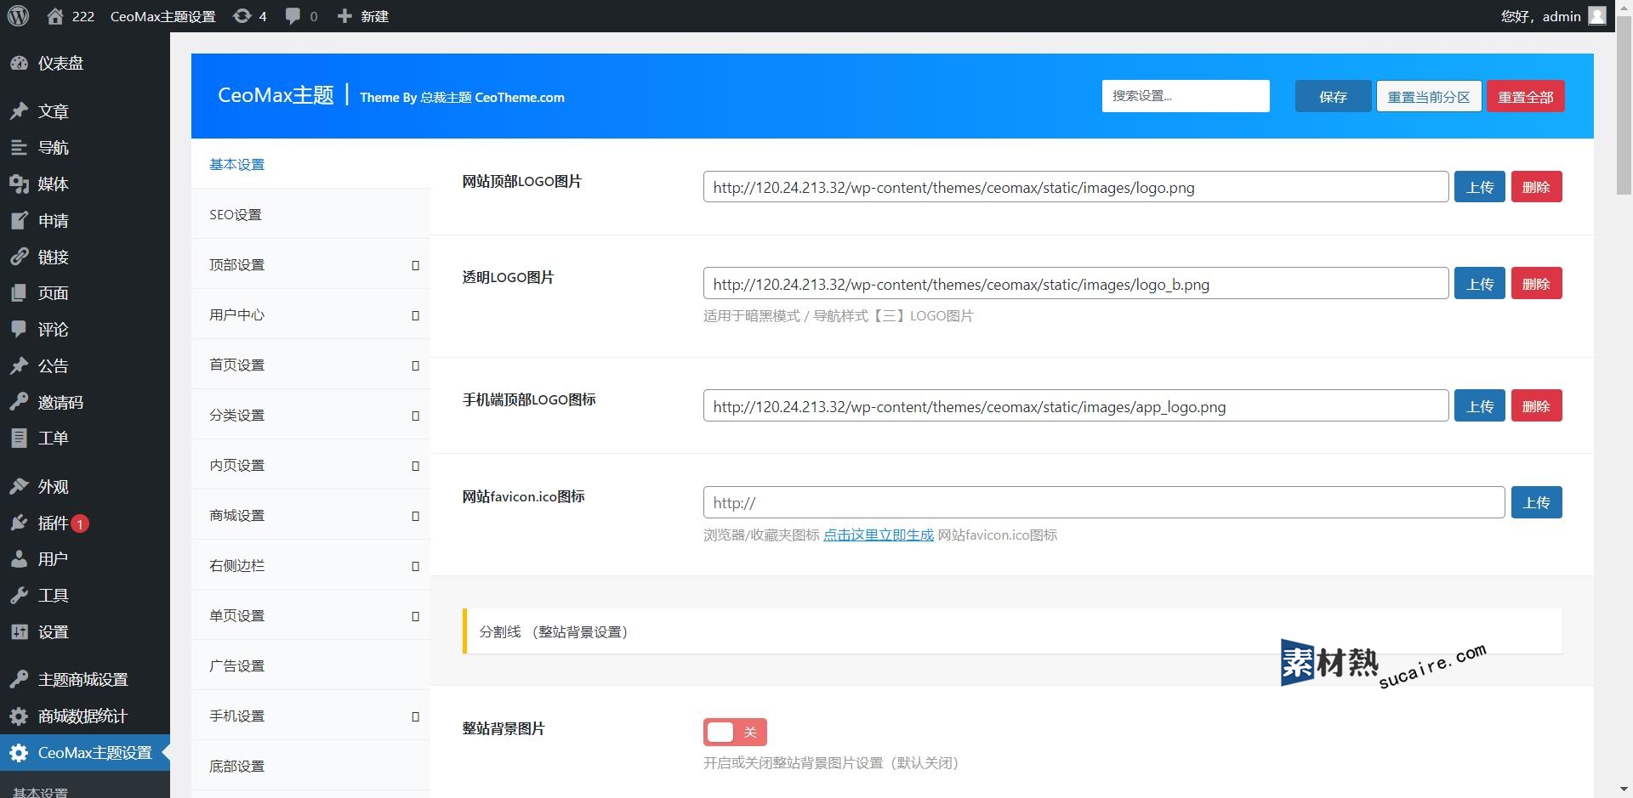Click the WordPress logo icon
The width and height of the screenshot is (1633, 798).
point(19,16)
